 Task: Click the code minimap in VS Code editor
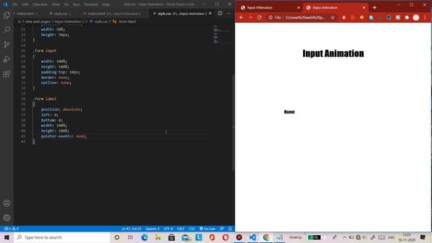[x=222, y=34]
